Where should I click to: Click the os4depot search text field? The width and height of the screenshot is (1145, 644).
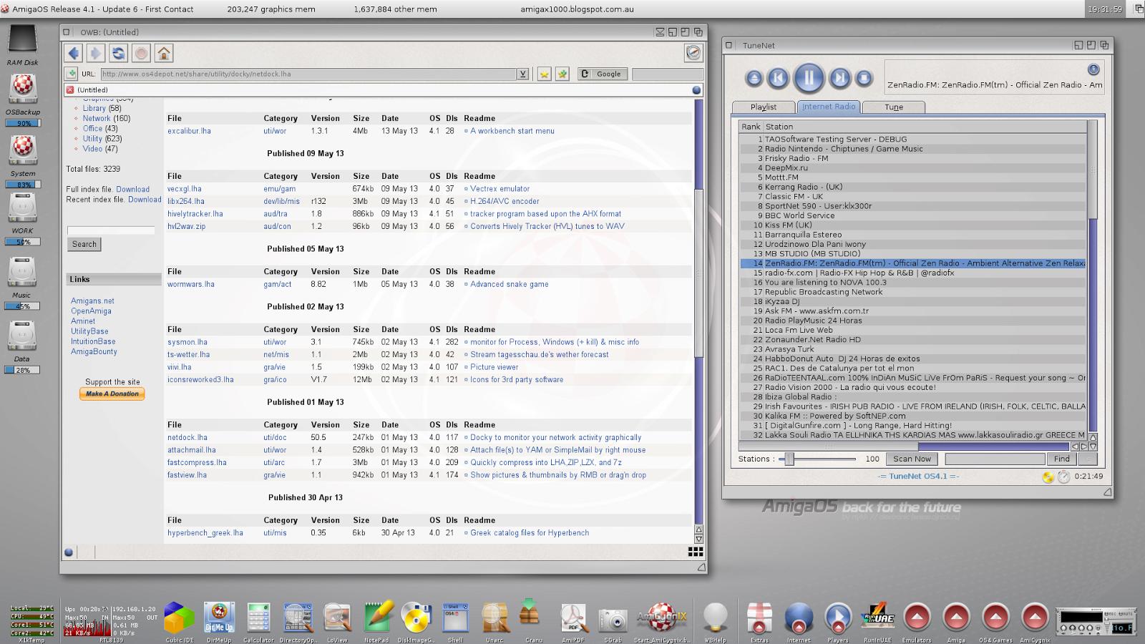point(111,230)
